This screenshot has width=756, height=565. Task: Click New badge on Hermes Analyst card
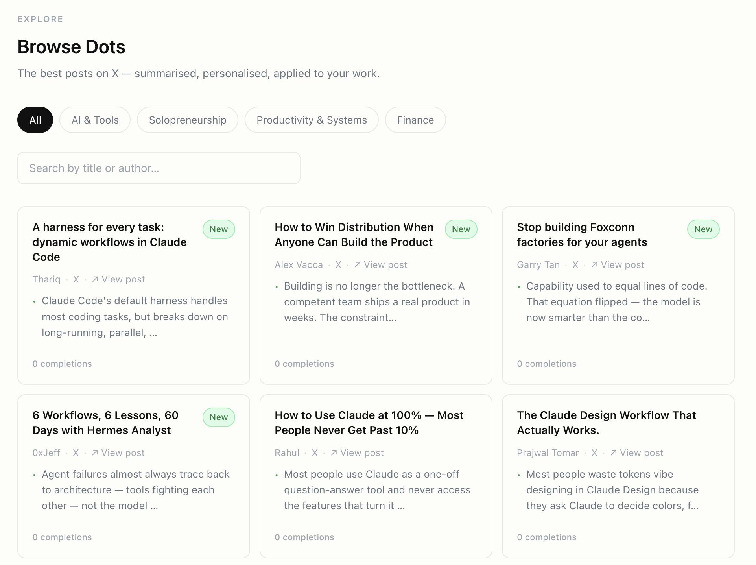pos(219,417)
